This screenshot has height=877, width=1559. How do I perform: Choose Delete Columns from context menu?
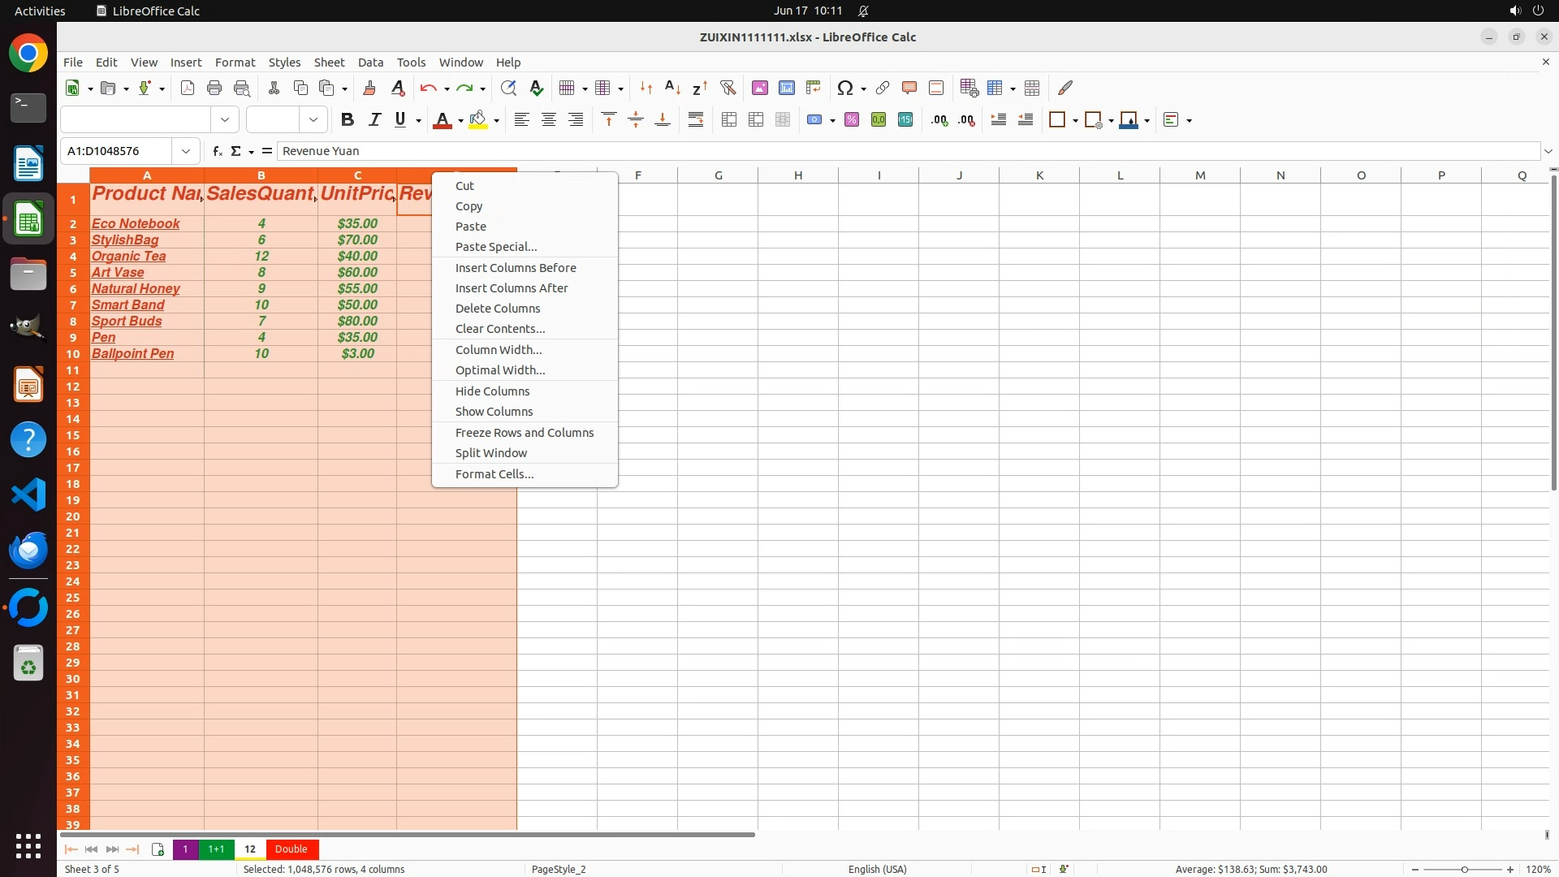click(x=497, y=309)
